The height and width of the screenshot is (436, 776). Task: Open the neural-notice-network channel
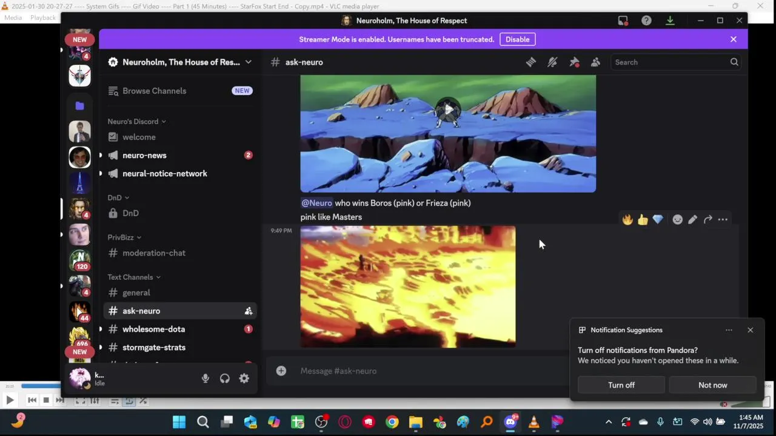click(x=179, y=173)
